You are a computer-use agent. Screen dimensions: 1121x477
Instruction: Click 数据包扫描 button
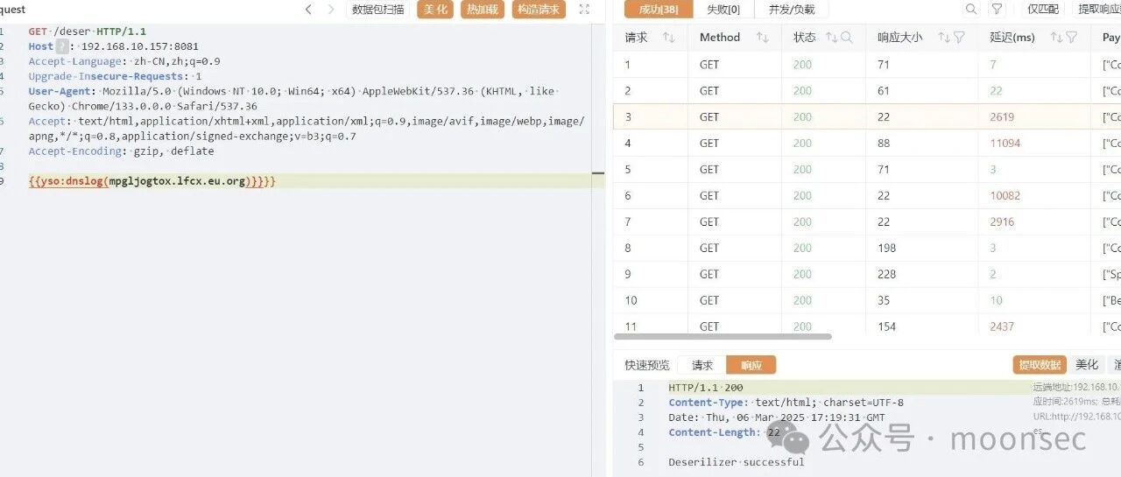click(x=378, y=10)
